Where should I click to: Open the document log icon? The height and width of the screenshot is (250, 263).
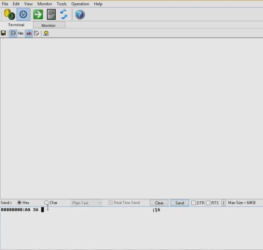pyautogui.click(x=51, y=14)
